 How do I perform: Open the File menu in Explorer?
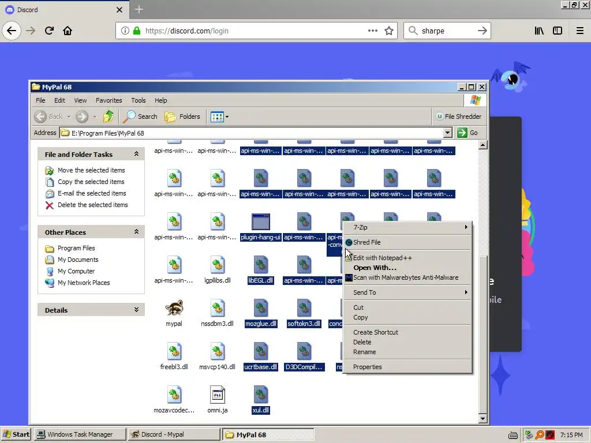coord(40,100)
